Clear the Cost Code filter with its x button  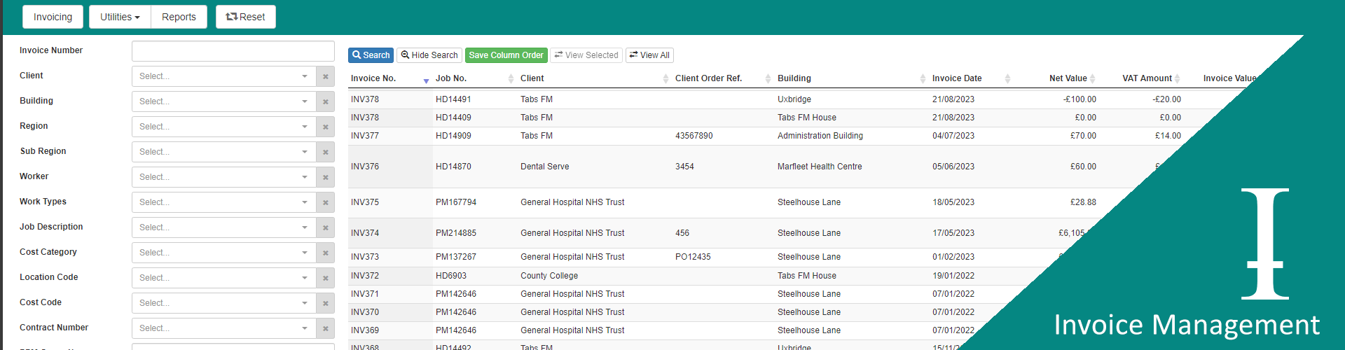coord(325,303)
